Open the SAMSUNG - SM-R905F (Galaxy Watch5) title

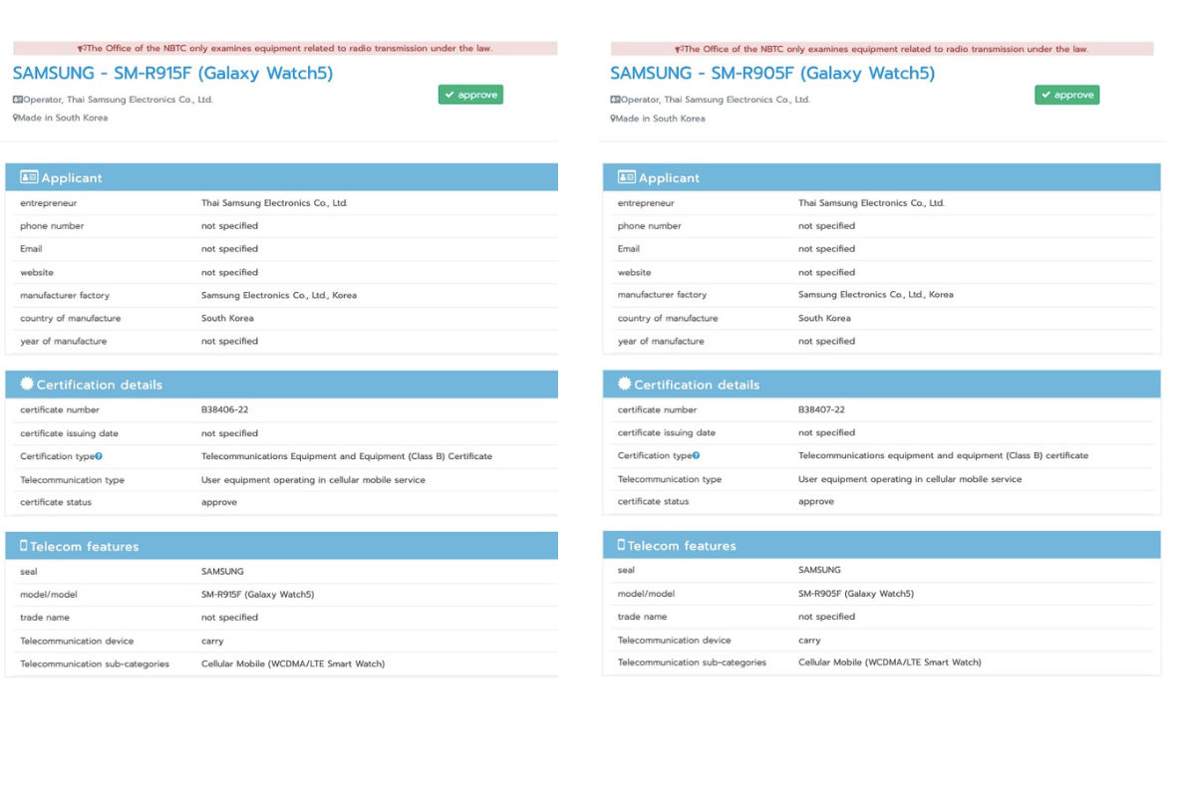772,73
